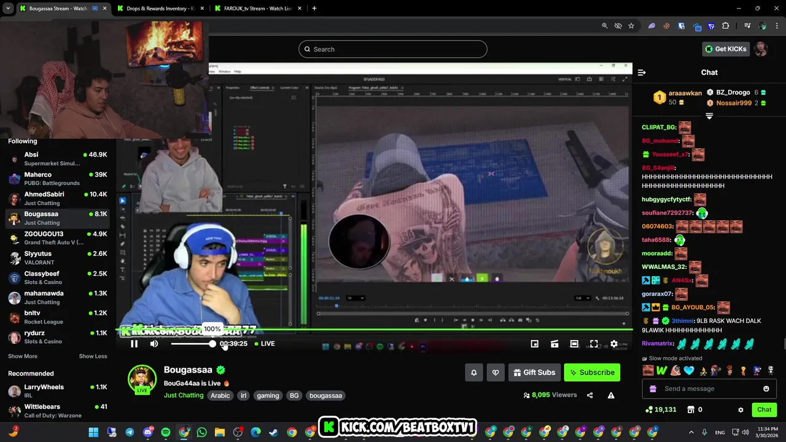Click the Arabic tag
Screen dimensions: 786x442
pos(220,396)
